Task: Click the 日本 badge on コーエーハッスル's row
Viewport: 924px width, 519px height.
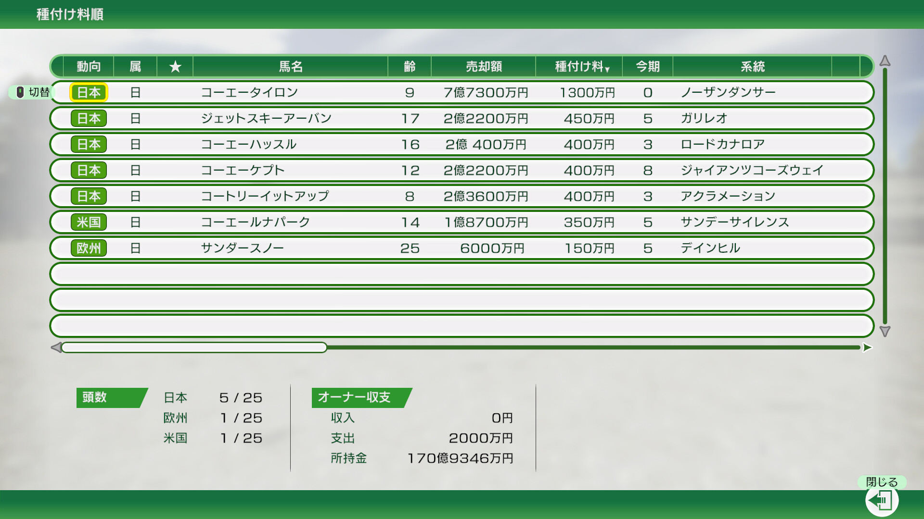Action: pos(89,144)
